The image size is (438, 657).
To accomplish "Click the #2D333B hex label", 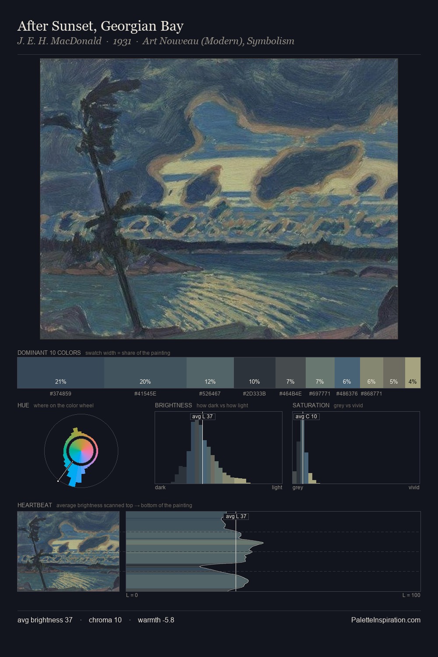I will point(254,394).
